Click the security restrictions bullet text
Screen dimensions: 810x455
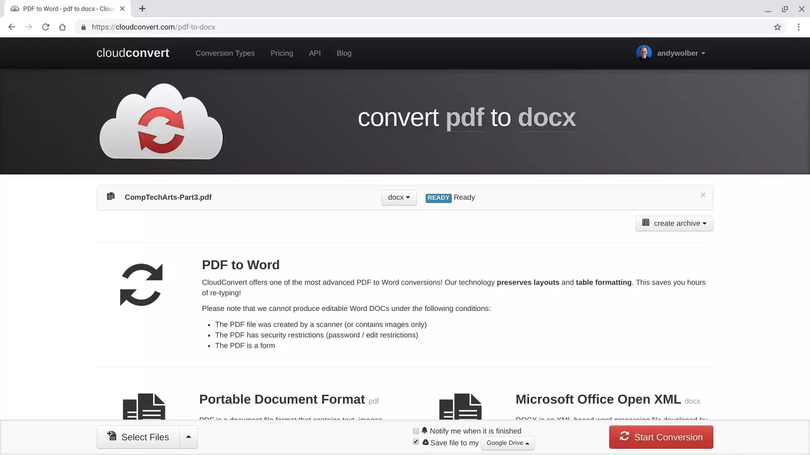point(316,335)
